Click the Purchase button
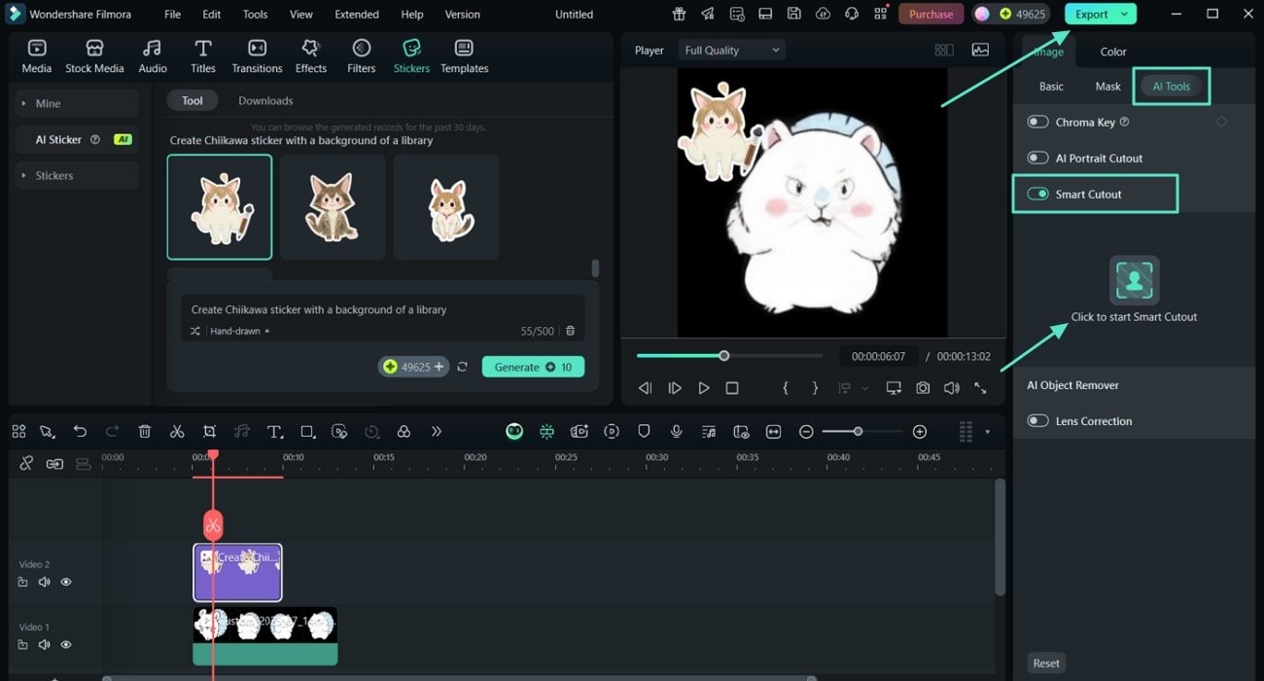The height and width of the screenshot is (681, 1264). (931, 14)
